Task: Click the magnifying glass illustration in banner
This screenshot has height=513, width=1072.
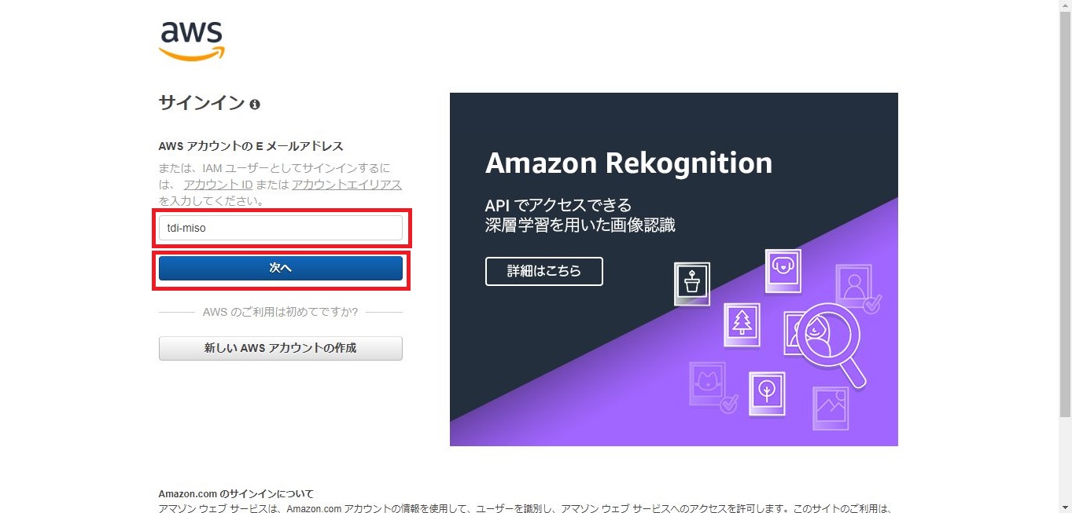Action: [831, 344]
